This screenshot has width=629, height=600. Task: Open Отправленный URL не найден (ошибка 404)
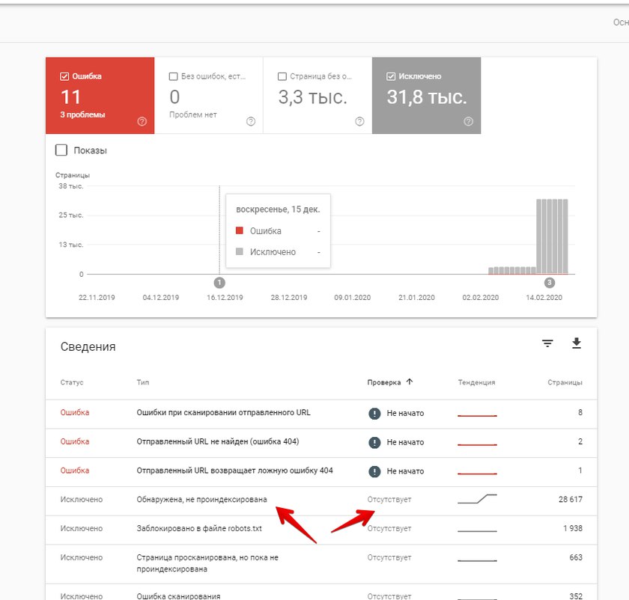[321, 442]
